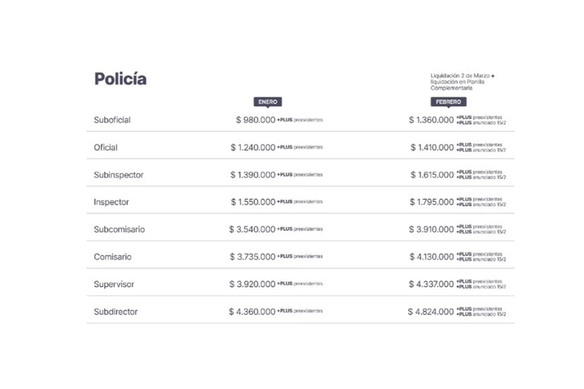Click Comisario February amount $ 4.130.000

click(431, 257)
